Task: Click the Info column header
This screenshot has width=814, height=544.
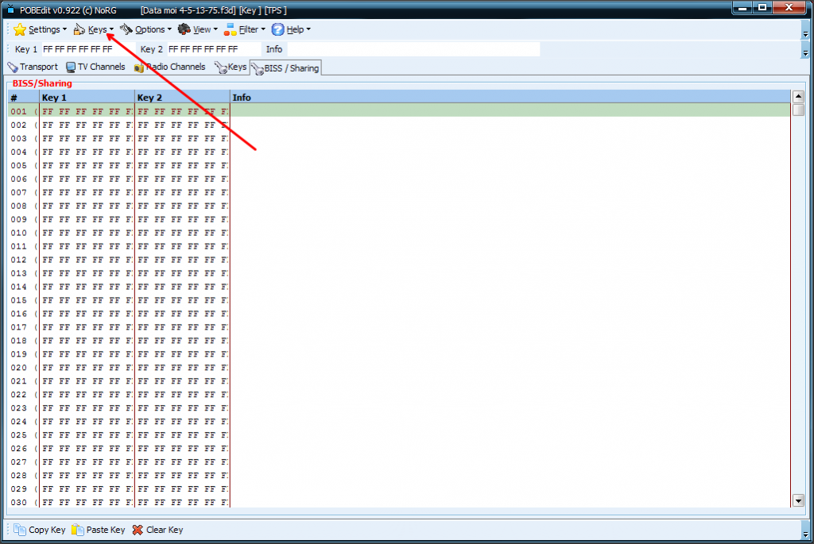Action: pos(510,98)
